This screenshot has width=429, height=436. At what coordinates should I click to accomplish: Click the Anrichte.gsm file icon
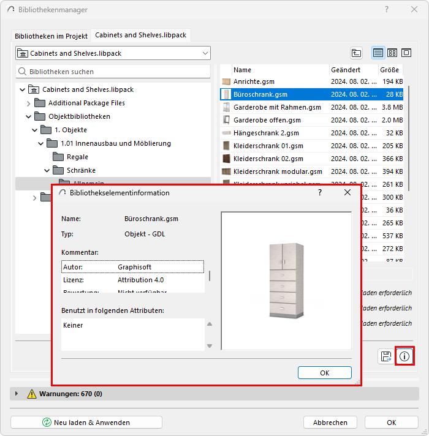click(226, 81)
